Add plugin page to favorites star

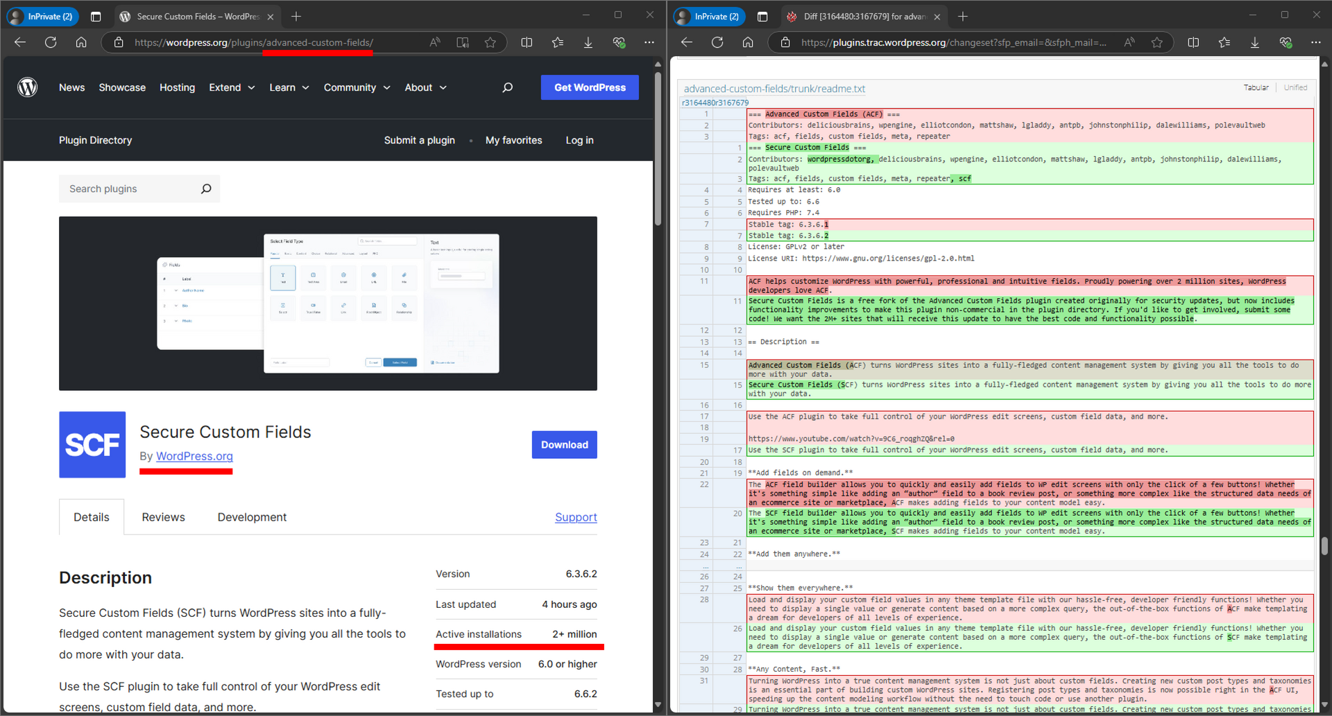click(x=490, y=42)
